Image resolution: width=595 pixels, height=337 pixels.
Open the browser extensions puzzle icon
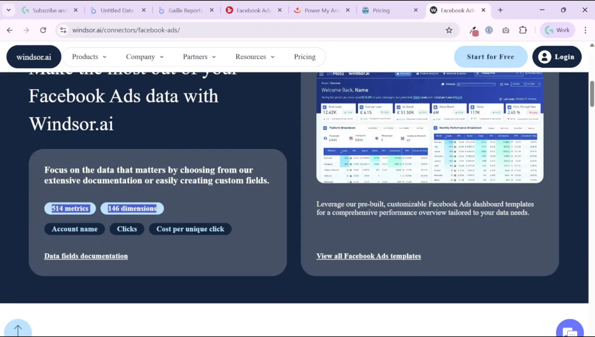coord(523,30)
